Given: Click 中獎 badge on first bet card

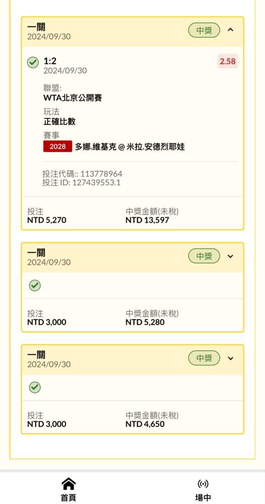Looking at the screenshot, I should pyautogui.click(x=204, y=30).
